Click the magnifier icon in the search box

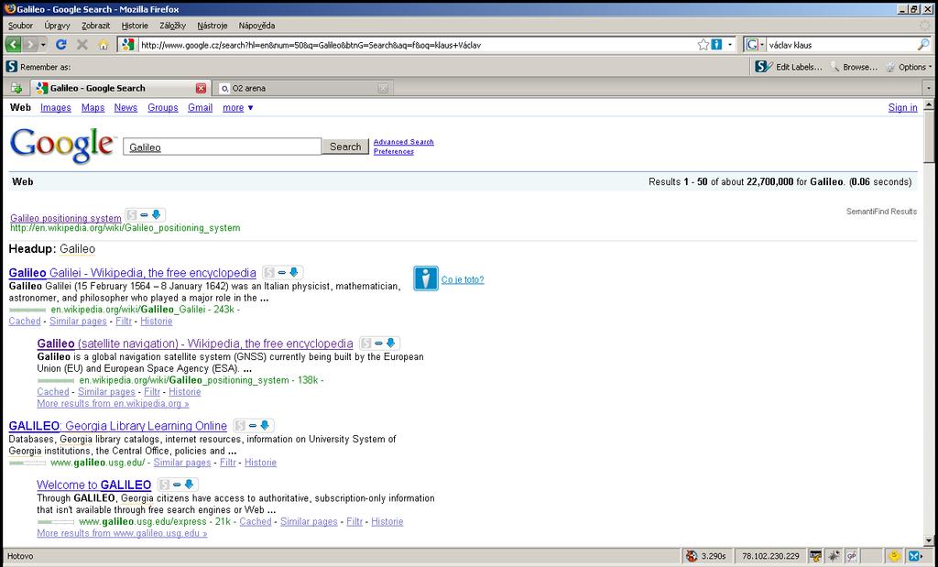(x=923, y=45)
